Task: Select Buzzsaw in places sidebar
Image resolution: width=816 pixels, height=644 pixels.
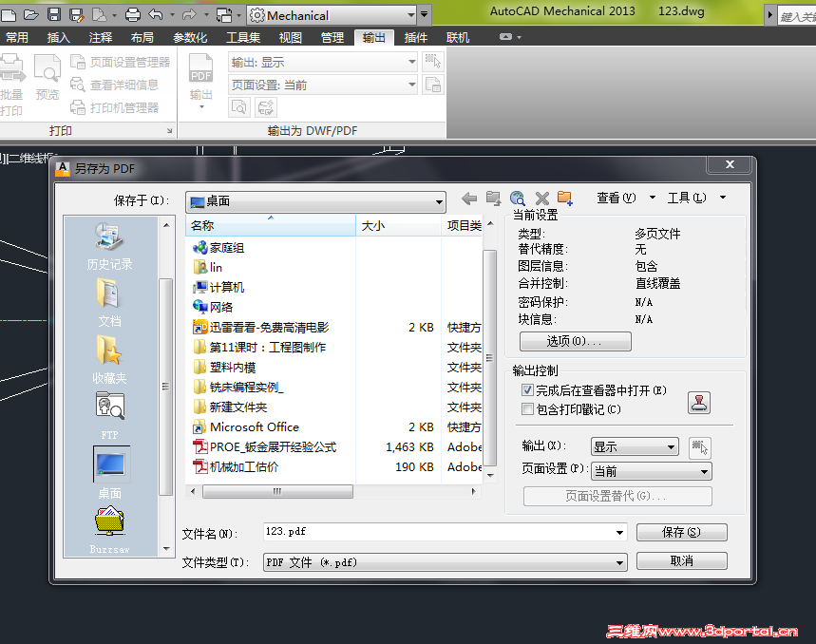Action: pyautogui.click(x=110, y=531)
